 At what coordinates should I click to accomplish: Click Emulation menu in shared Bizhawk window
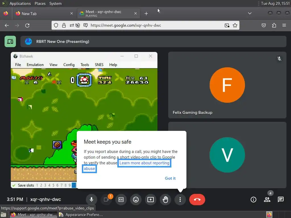coord(35,65)
